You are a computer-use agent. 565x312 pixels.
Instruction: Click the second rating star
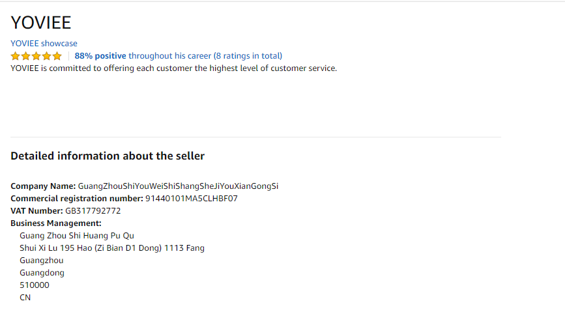pos(26,56)
